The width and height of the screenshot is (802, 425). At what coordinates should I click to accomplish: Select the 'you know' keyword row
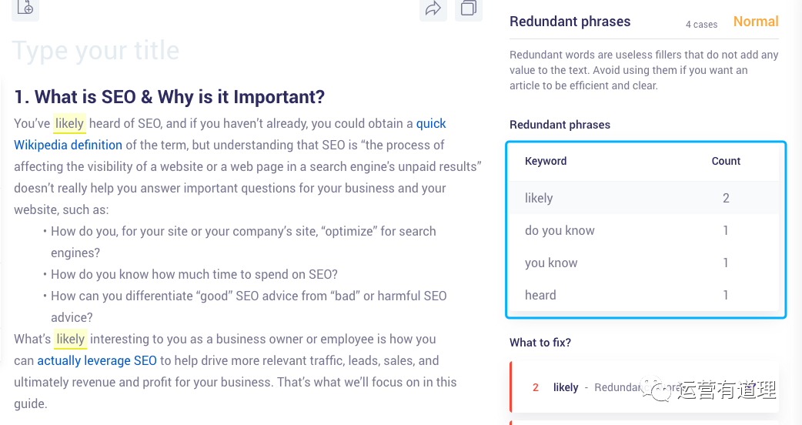coord(644,263)
